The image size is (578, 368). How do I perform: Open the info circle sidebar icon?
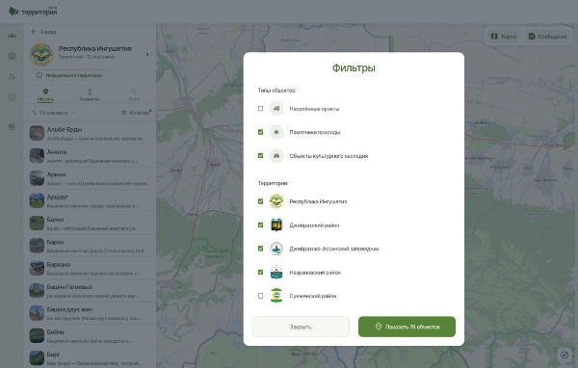pos(12,97)
